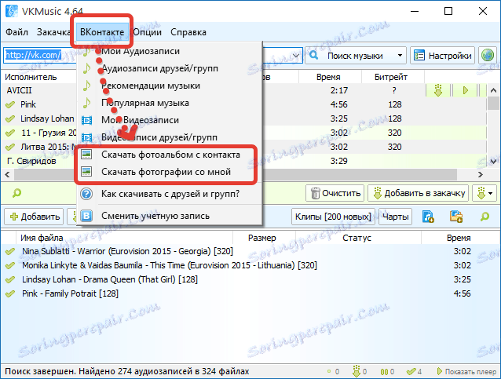Expand the download options dropdown arrow button
This screenshot has width=501, height=379.
[x=485, y=193]
